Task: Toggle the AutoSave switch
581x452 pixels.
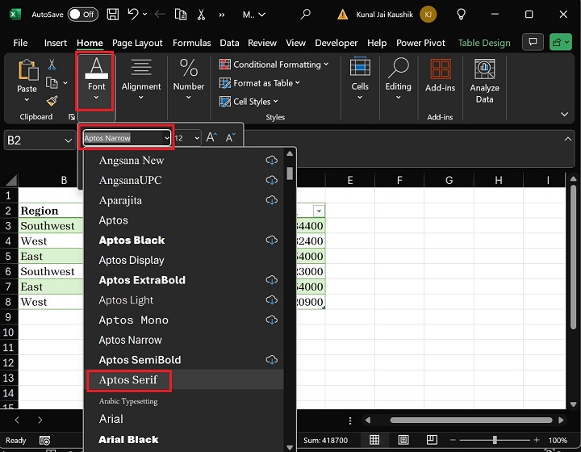Action: (x=82, y=15)
